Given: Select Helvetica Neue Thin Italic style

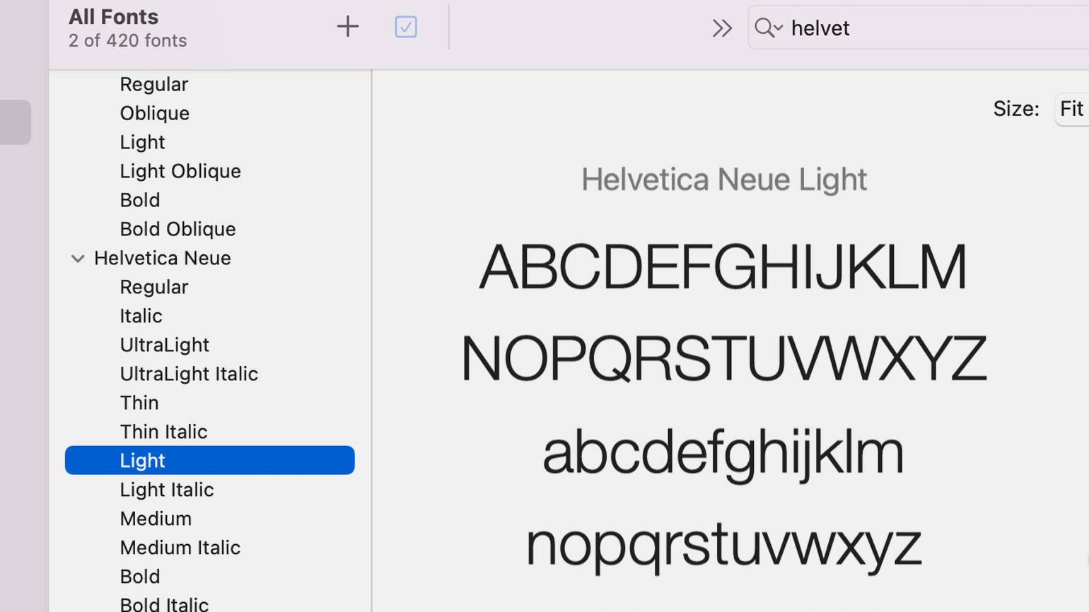Looking at the screenshot, I should tap(163, 432).
